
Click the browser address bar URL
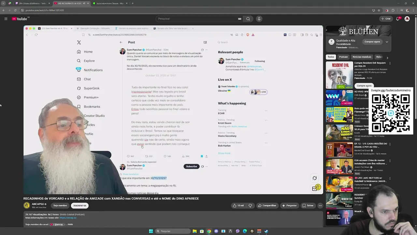pyautogui.click(x=45, y=10)
